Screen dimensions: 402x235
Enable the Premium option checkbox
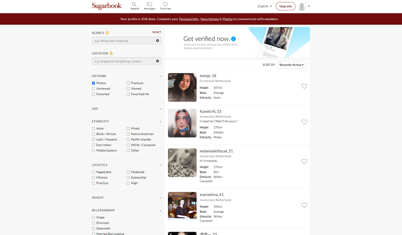coord(128,83)
